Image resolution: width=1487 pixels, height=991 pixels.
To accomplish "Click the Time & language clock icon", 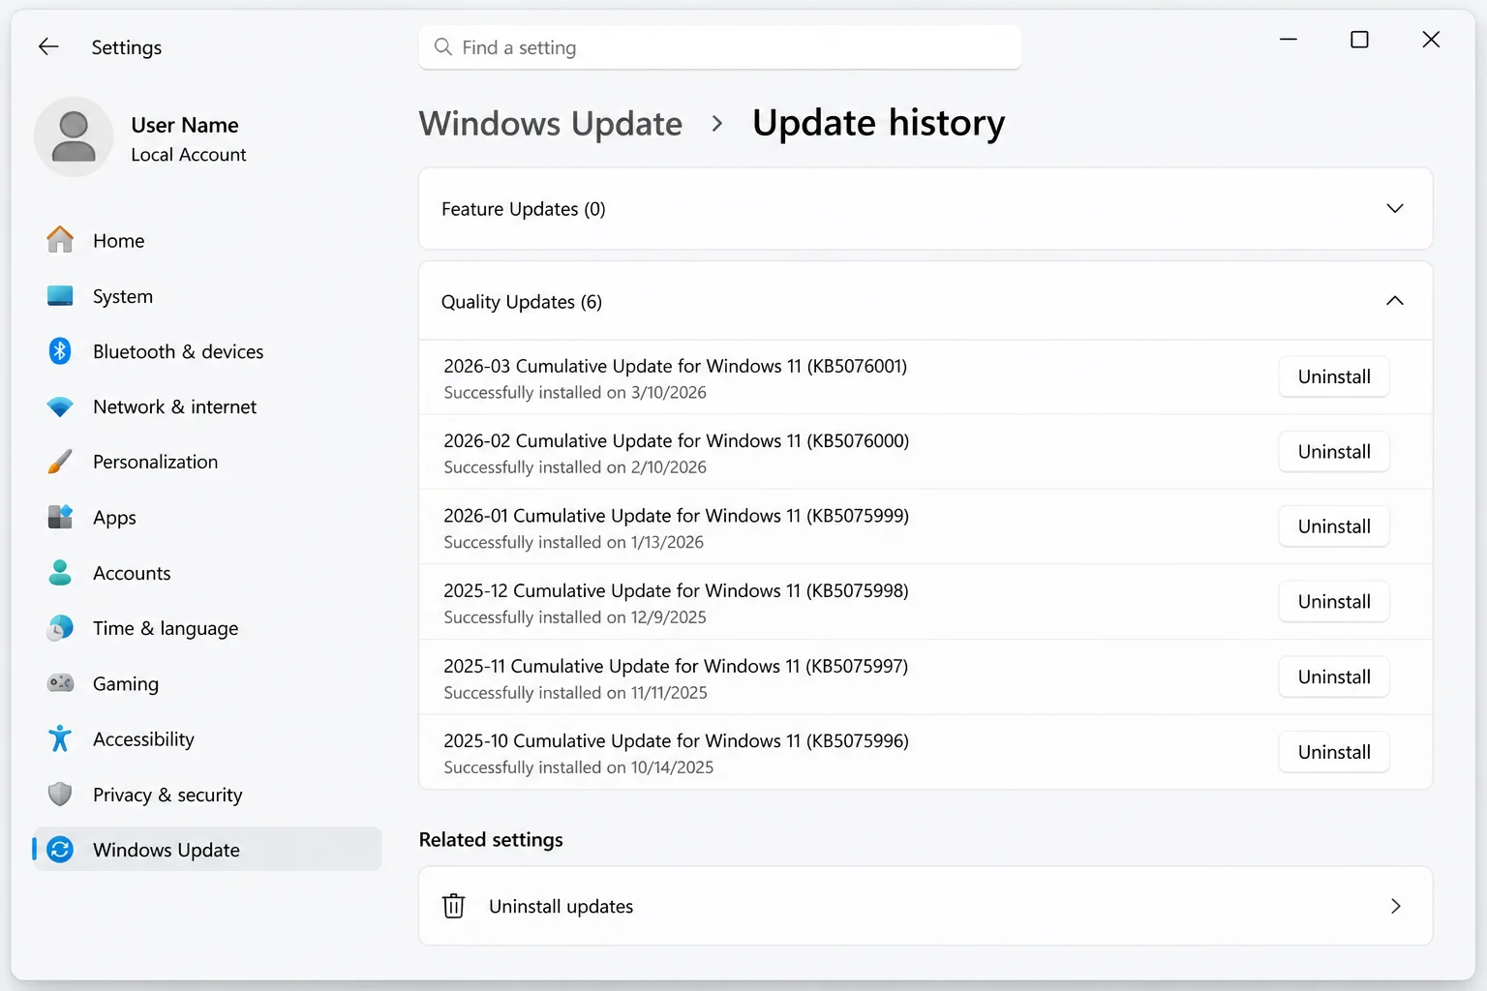I will (x=60, y=628).
